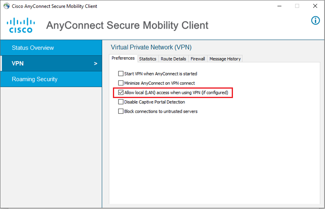Minimize the AnyConnect window

coord(279,6)
